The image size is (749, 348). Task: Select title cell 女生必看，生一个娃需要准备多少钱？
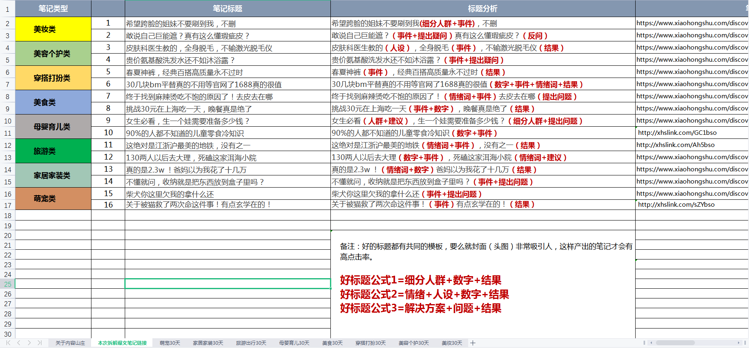(228, 121)
